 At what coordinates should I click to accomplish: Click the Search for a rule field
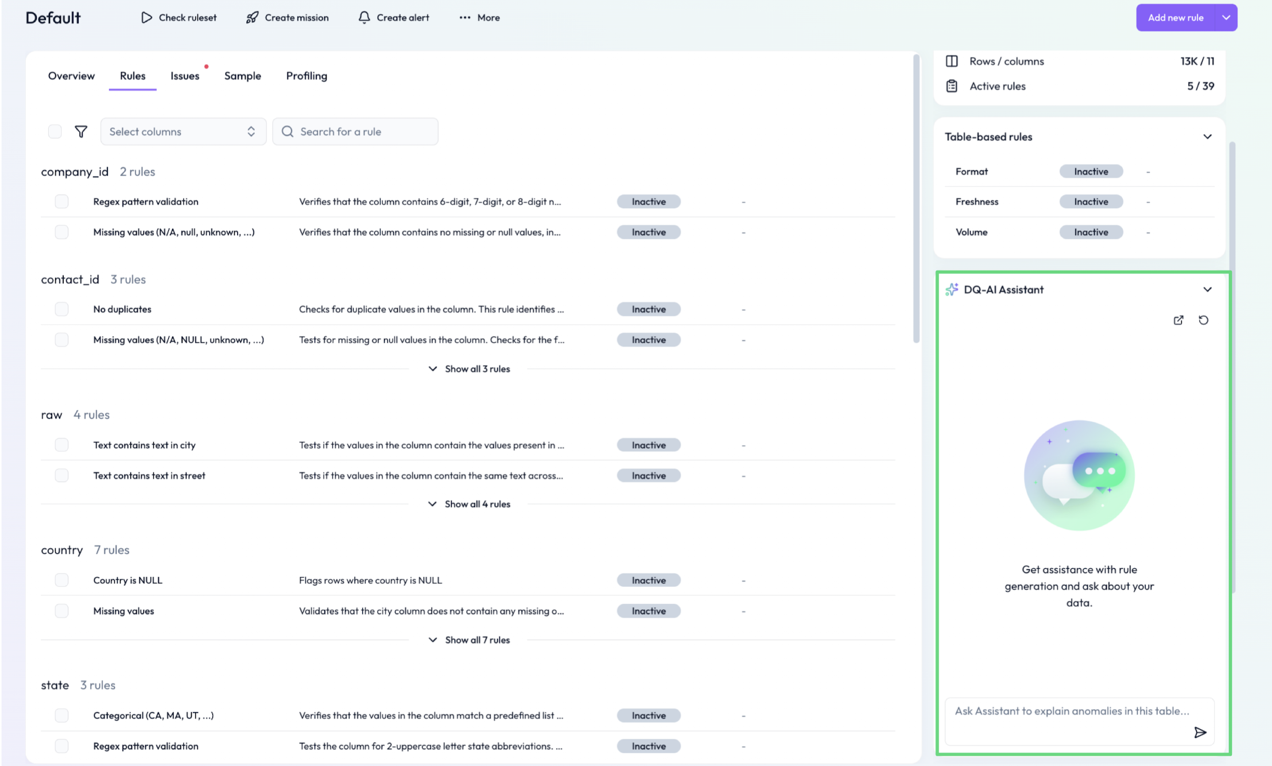click(355, 132)
